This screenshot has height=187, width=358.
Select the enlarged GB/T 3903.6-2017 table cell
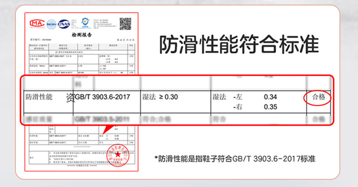pos(107,102)
